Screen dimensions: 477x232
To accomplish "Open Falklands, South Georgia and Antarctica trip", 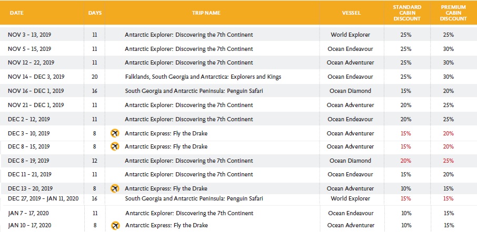I will coord(203,77).
